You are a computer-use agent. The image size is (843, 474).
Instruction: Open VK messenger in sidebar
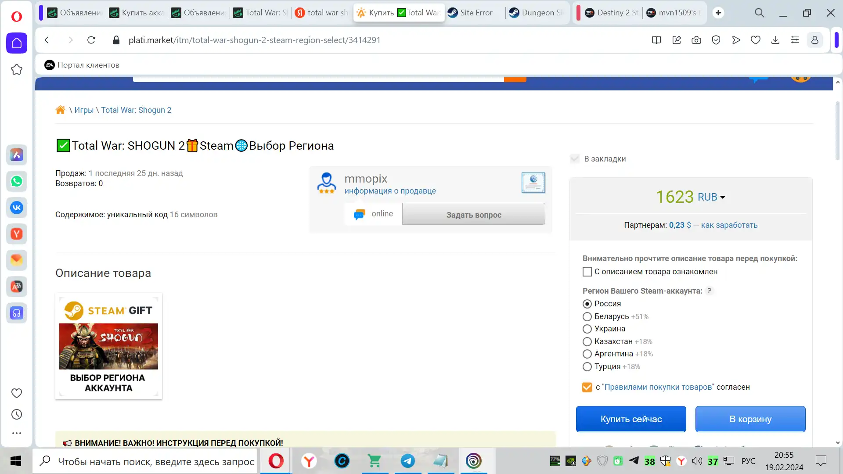click(x=17, y=208)
